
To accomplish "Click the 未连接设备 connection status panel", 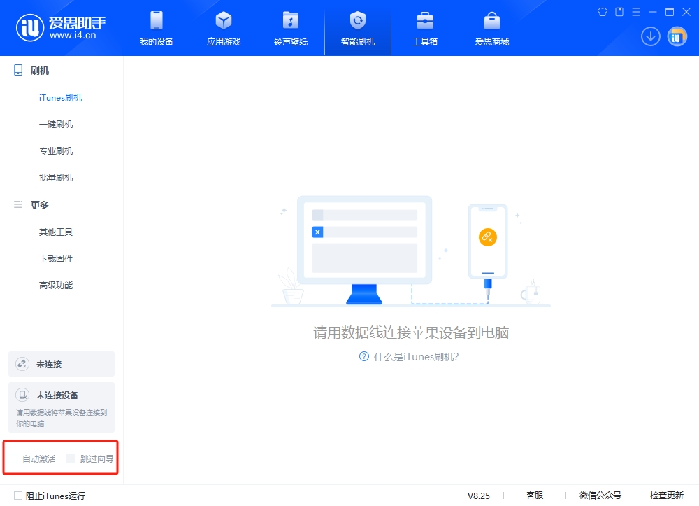I will (x=61, y=406).
